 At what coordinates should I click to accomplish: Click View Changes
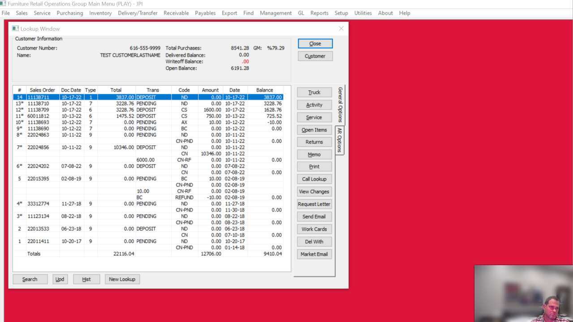point(314,191)
